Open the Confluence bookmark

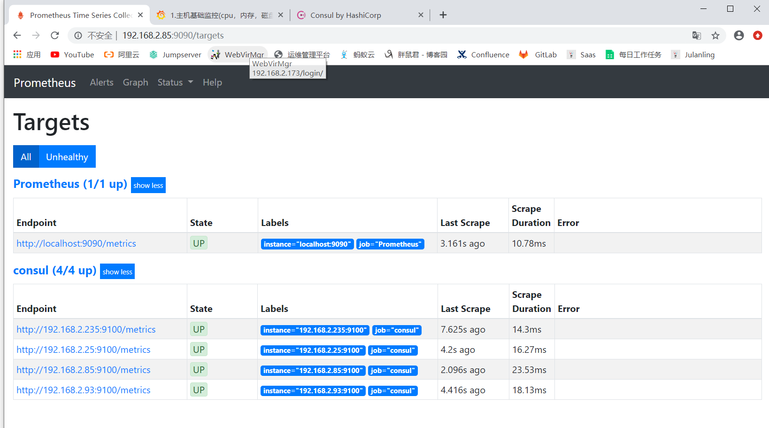483,54
